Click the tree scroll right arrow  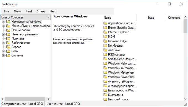point(48,99)
